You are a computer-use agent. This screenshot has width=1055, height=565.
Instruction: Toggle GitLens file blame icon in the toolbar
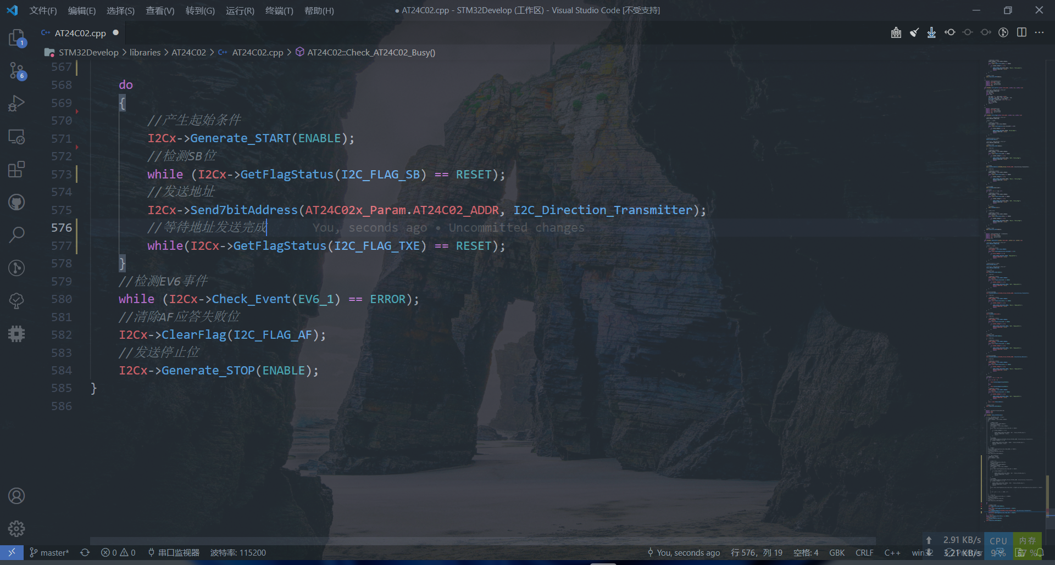point(1003,32)
